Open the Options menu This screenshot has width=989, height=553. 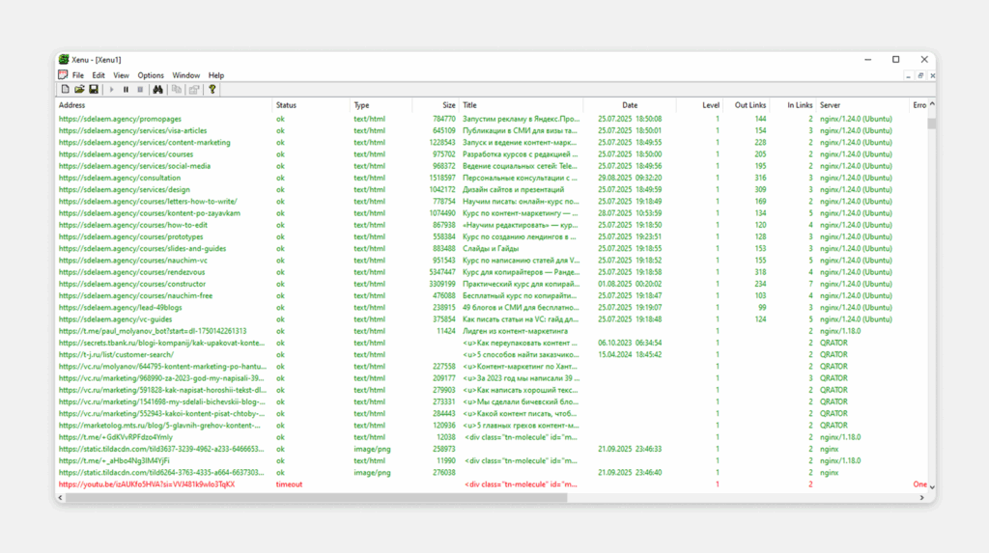[x=151, y=75]
